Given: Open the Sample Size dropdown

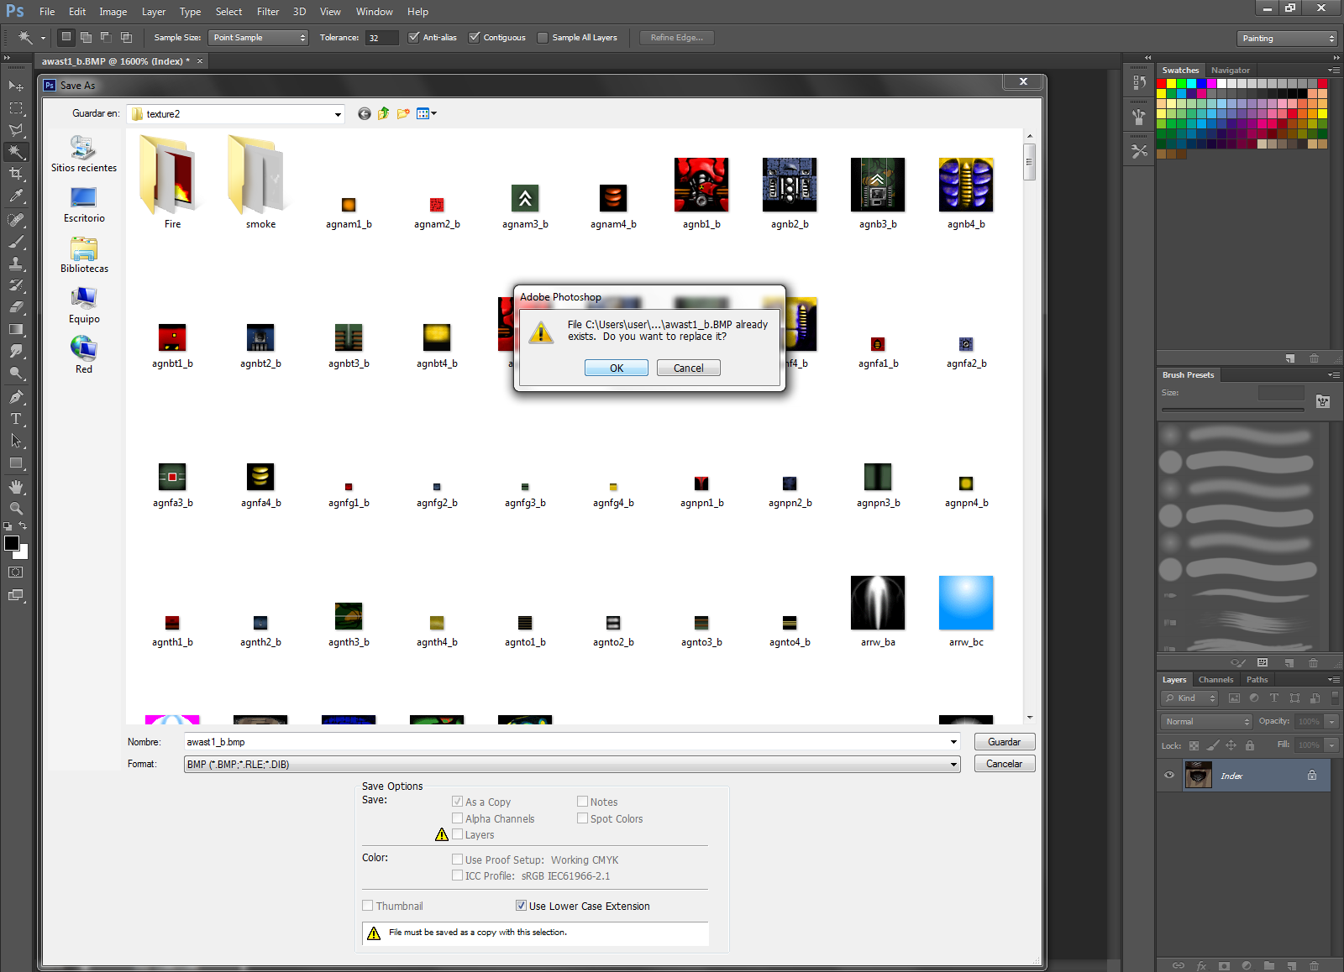Looking at the screenshot, I should click(259, 38).
